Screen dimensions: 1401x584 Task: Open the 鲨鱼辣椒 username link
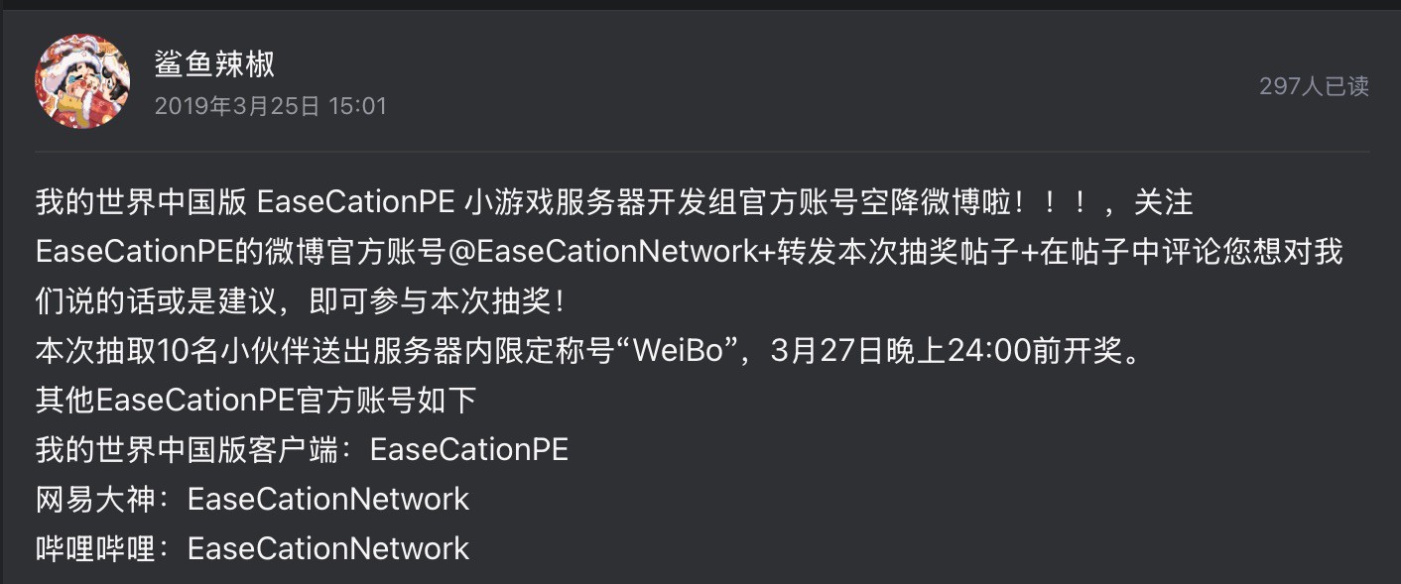coord(214,64)
